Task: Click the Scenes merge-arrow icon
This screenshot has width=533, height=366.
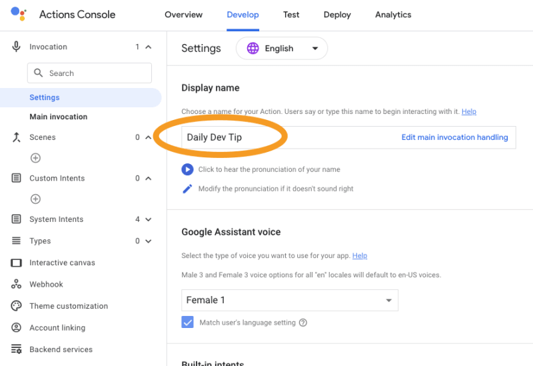Action: pyautogui.click(x=16, y=137)
